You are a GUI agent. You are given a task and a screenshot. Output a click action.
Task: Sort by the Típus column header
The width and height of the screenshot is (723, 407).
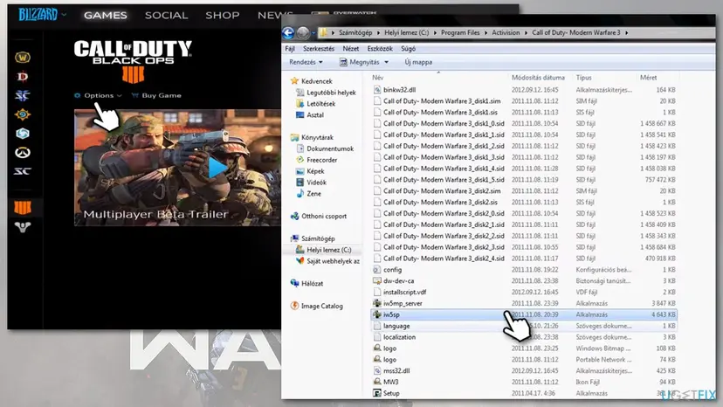coord(584,78)
